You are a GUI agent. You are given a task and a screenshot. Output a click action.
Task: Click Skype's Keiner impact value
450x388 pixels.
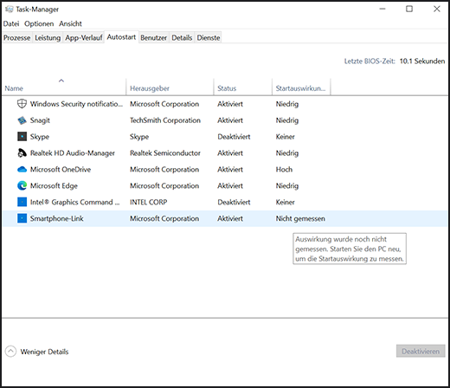pos(285,137)
